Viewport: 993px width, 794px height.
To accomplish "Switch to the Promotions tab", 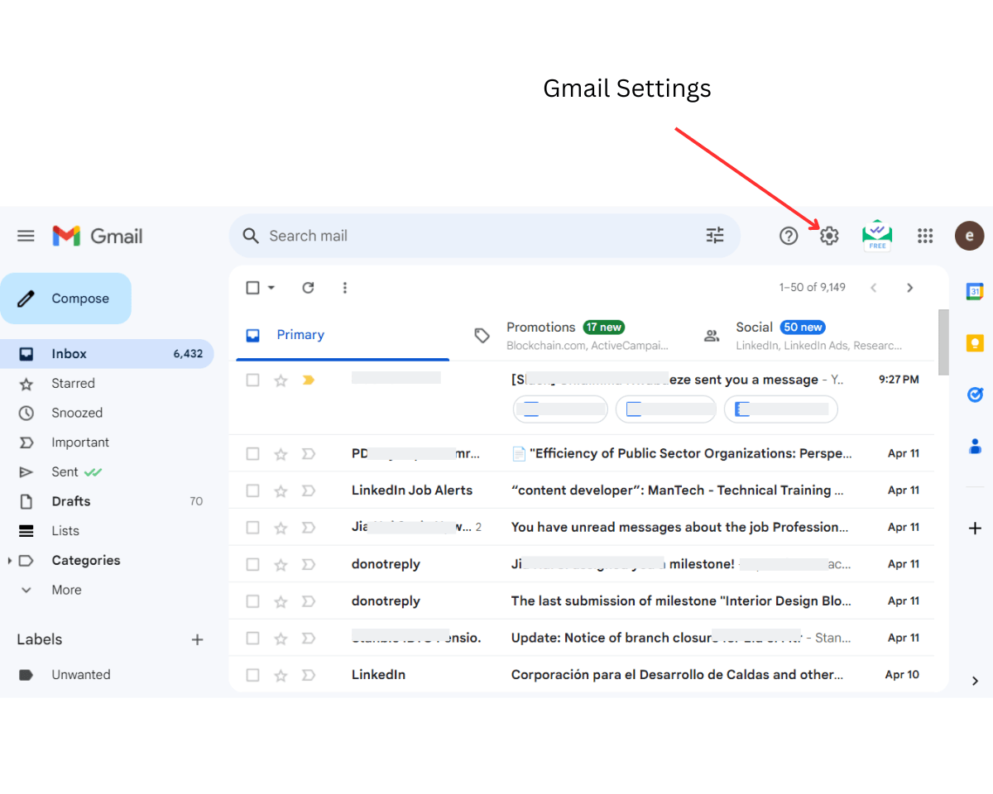I will [x=571, y=335].
